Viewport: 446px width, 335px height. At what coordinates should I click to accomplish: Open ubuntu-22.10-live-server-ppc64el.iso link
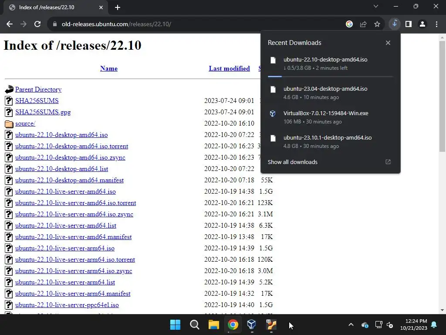pos(67,305)
